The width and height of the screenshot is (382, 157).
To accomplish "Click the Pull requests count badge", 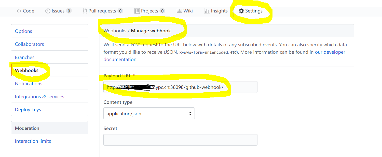I will click(x=120, y=11).
